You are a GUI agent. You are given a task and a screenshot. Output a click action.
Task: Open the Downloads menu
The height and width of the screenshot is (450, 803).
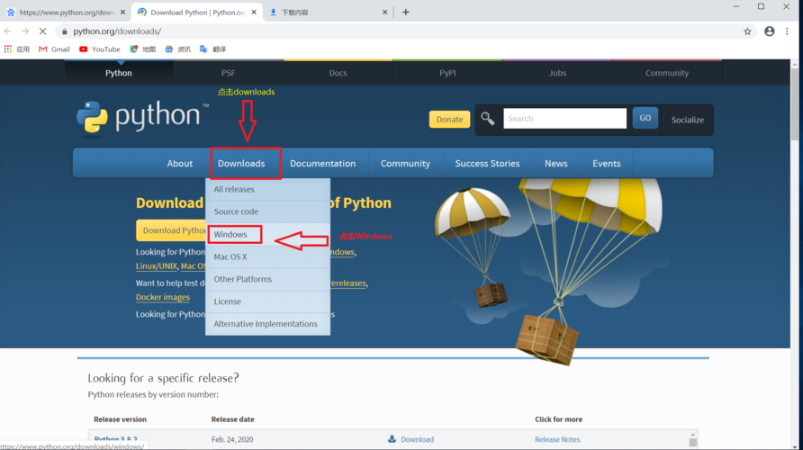click(241, 163)
